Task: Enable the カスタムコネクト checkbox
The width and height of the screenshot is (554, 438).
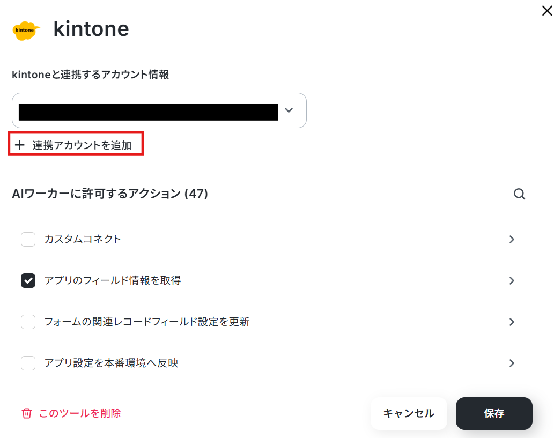Action: (x=28, y=239)
